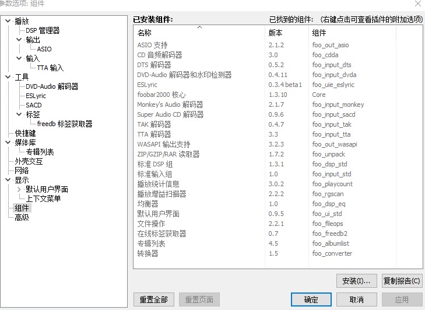Click the foo_out_wasapi component name
The image size is (425, 310).
pyautogui.click(x=335, y=144)
